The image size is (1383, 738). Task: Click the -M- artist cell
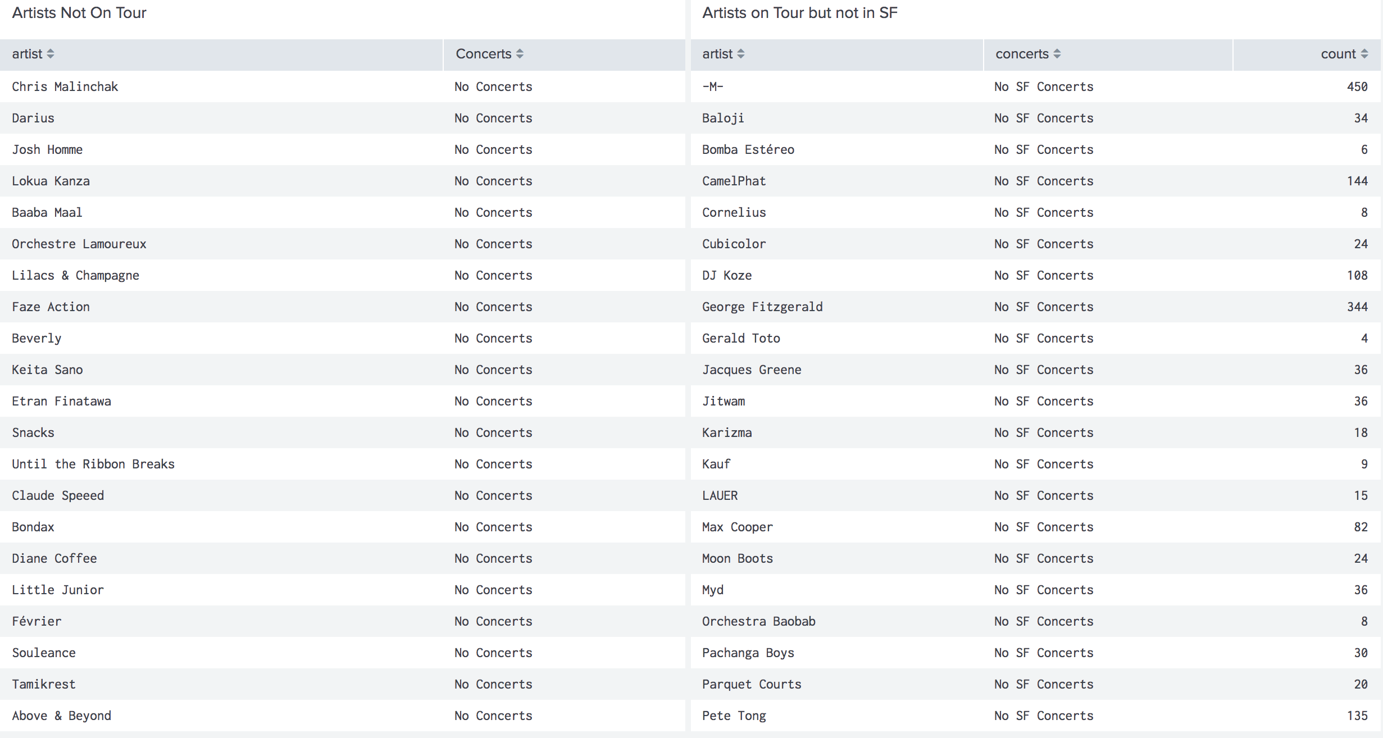coord(712,86)
